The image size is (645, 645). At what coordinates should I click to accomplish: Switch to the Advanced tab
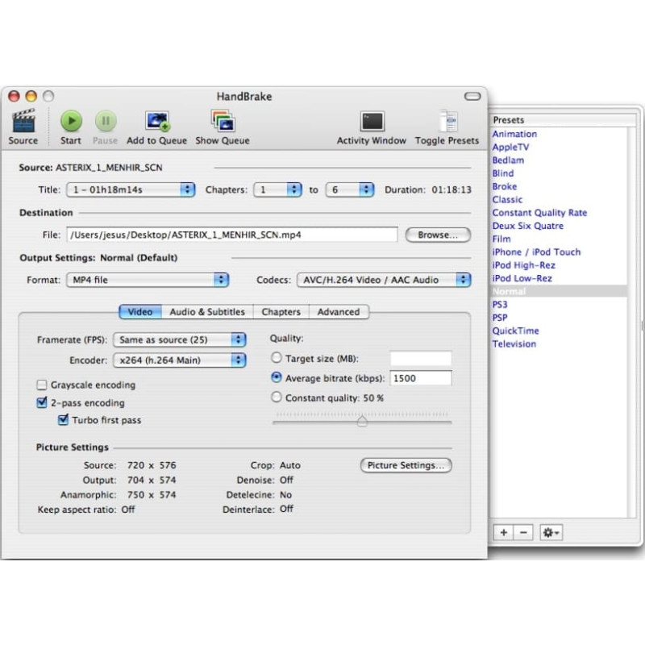click(339, 312)
